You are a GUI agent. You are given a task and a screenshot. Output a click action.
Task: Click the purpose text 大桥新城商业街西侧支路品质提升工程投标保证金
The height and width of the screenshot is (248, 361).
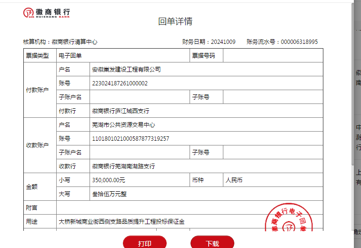[121, 222]
